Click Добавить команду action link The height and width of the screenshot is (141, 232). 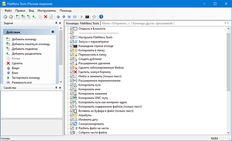(24, 39)
